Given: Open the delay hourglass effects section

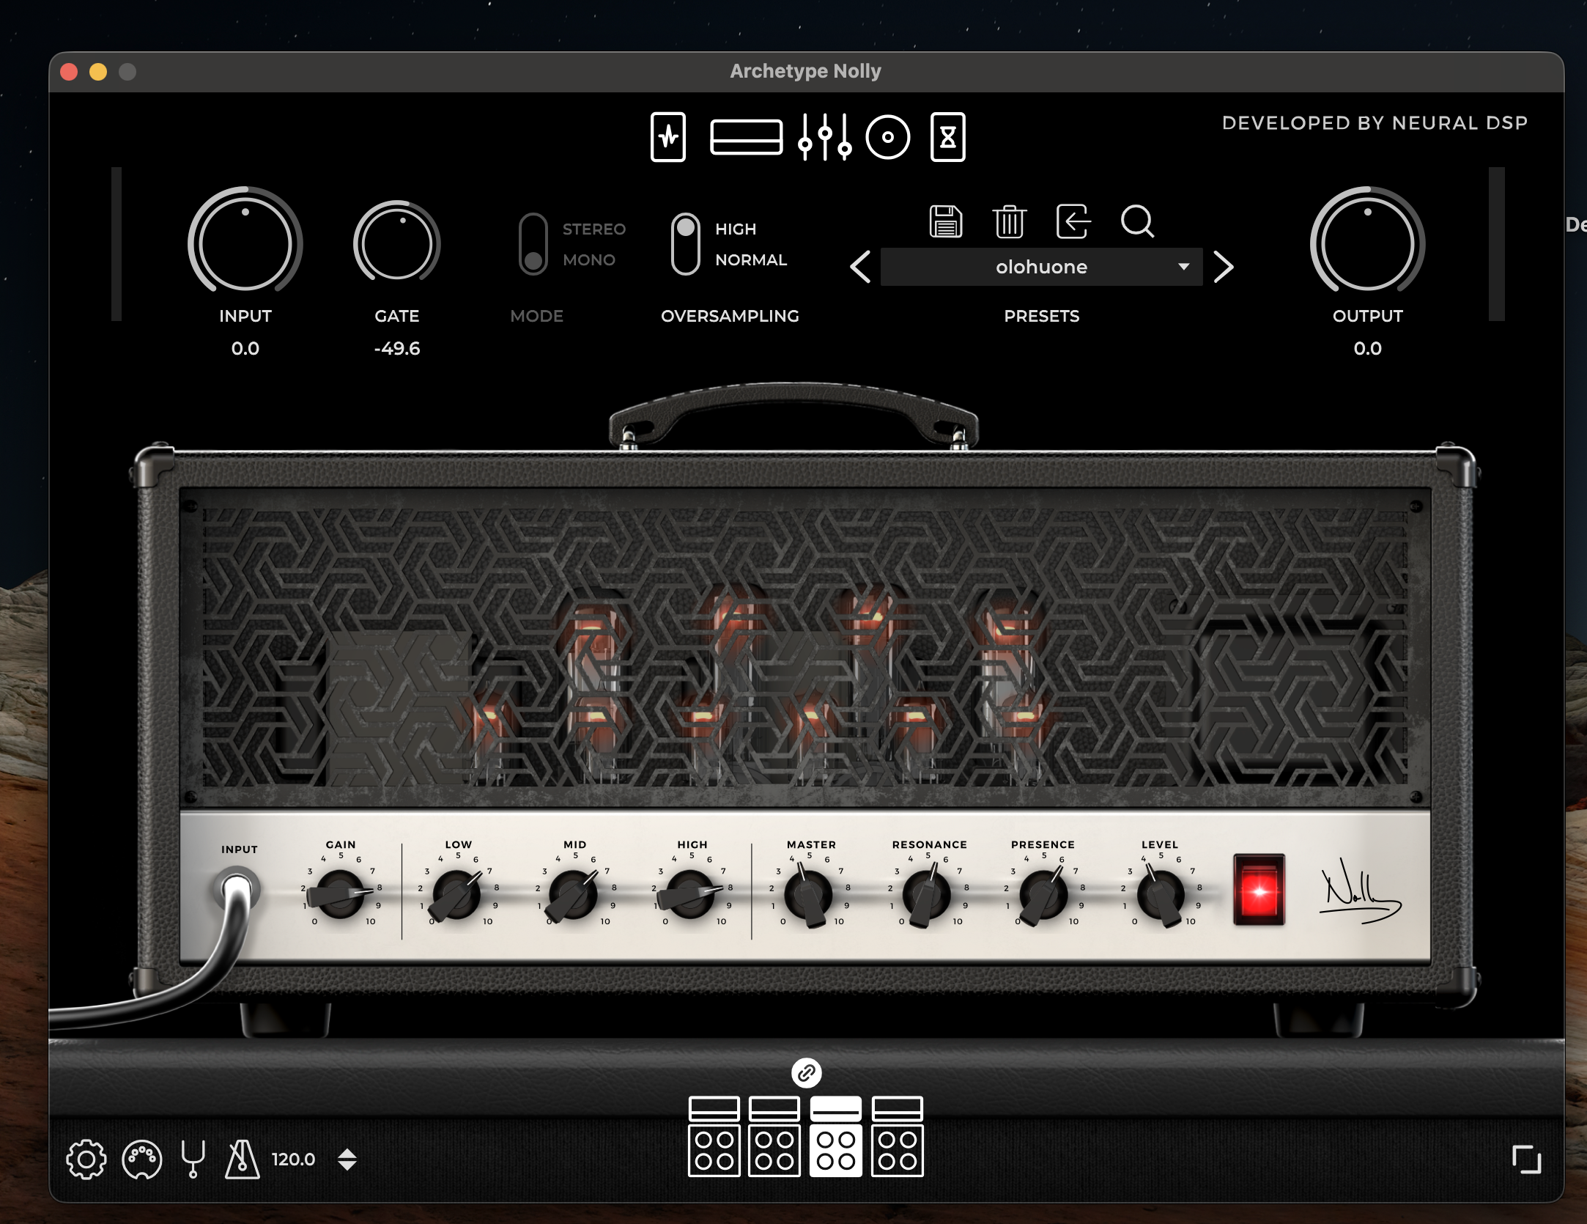Looking at the screenshot, I should coord(947,137).
